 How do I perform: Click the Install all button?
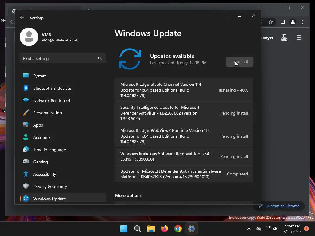(239, 62)
